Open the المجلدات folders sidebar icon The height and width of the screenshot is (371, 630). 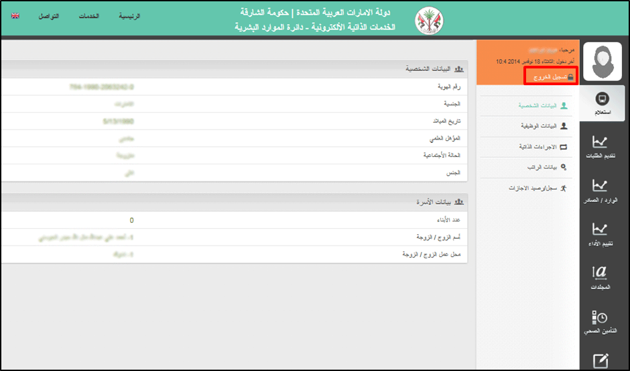(601, 278)
